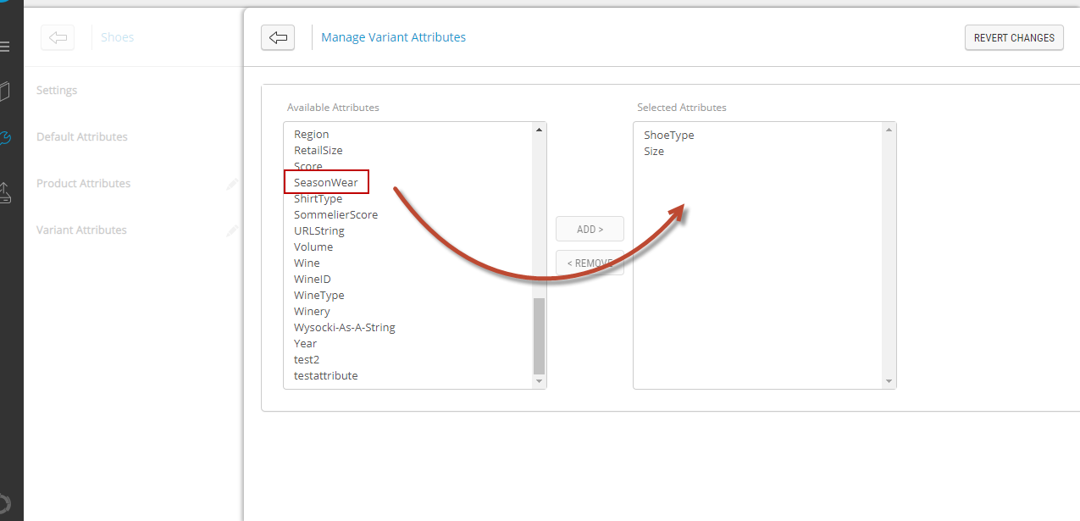This screenshot has width=1080, height=521.
Task: Open the hamburger menu in sidebar
Action: coord(5,47)
